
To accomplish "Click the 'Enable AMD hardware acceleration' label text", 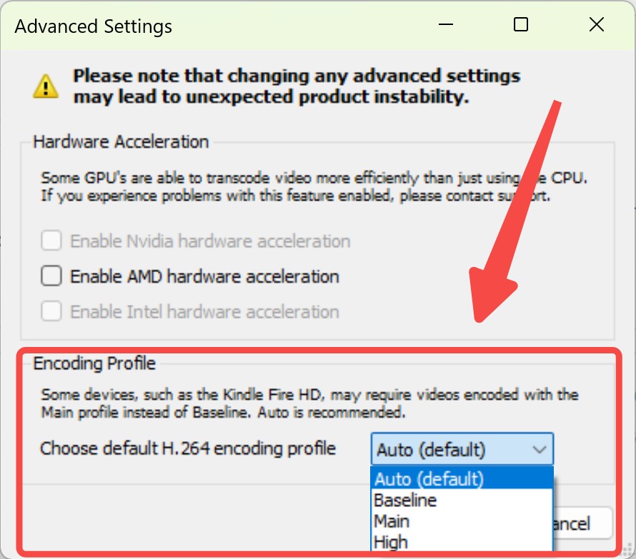I will (205, 276).
